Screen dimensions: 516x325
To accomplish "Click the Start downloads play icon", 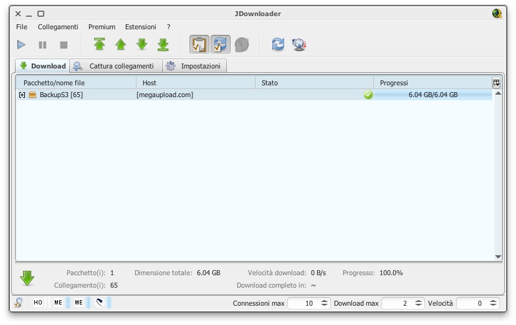I will click(x=21, y=45).
